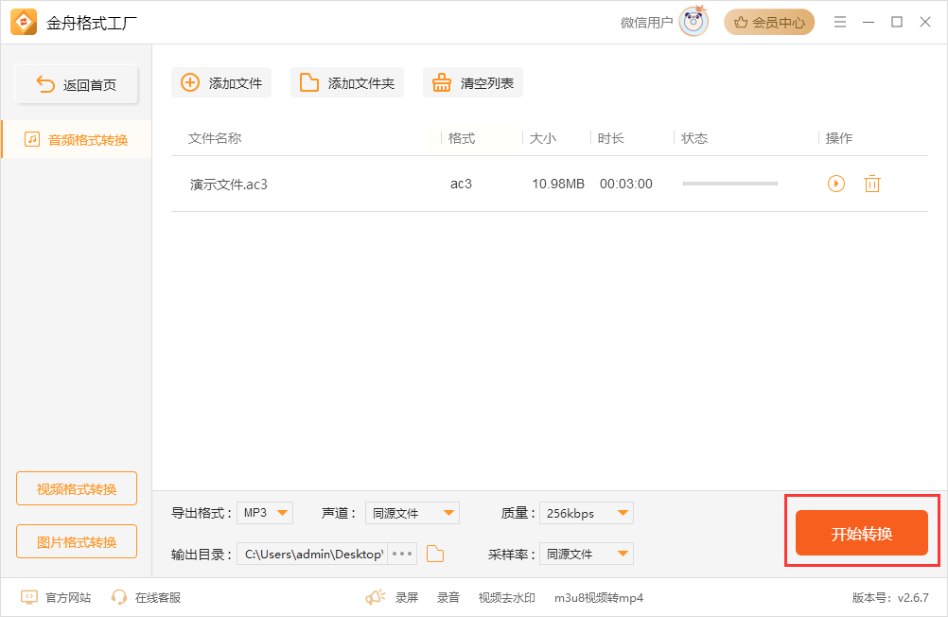Click the megaphone announcement icon
This screenshot has width=948, height=617.
376,597
